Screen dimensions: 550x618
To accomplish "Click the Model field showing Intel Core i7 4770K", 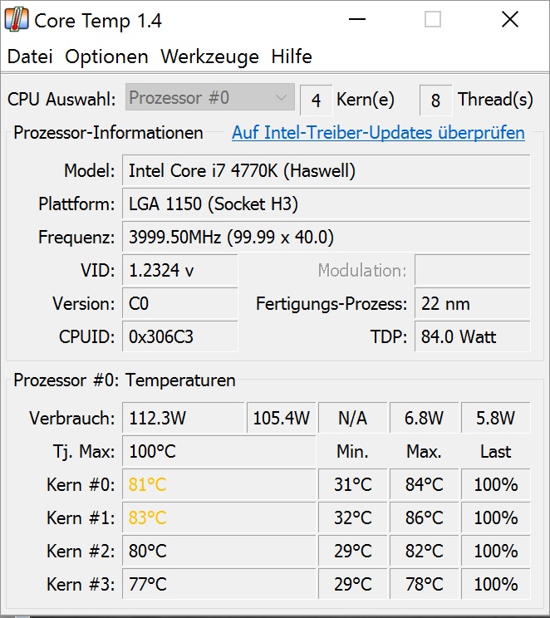I will coord(326,171).
